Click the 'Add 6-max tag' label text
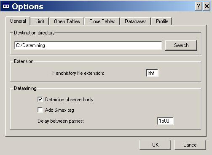This screenshot has height=155, width=212. pos(59,110)
